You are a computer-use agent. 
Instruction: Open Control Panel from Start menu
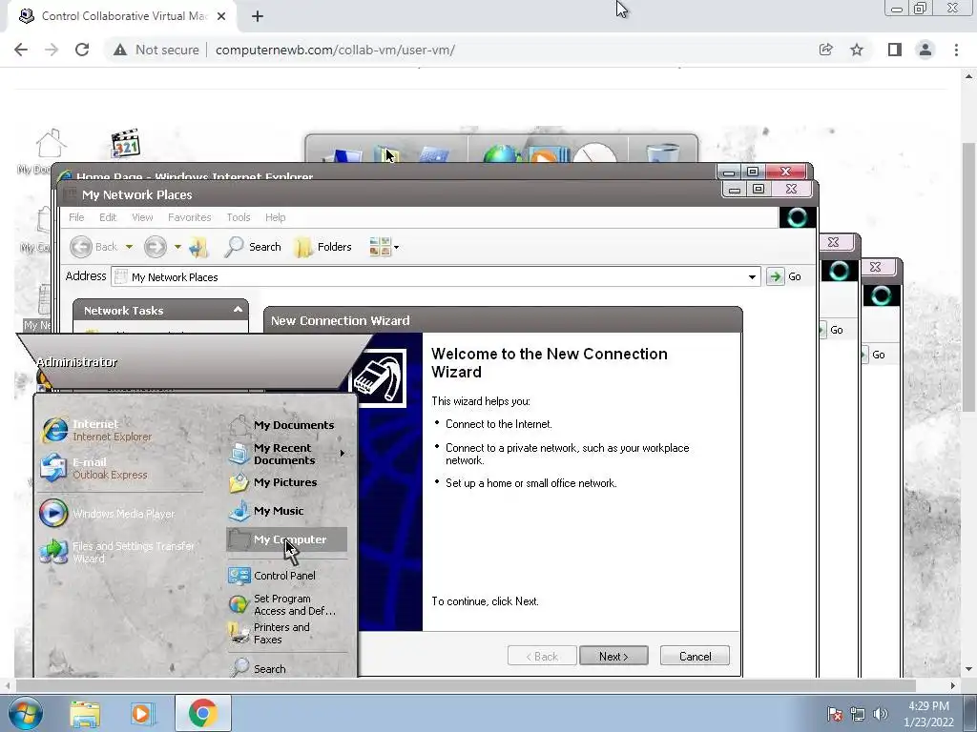point(272,576)
